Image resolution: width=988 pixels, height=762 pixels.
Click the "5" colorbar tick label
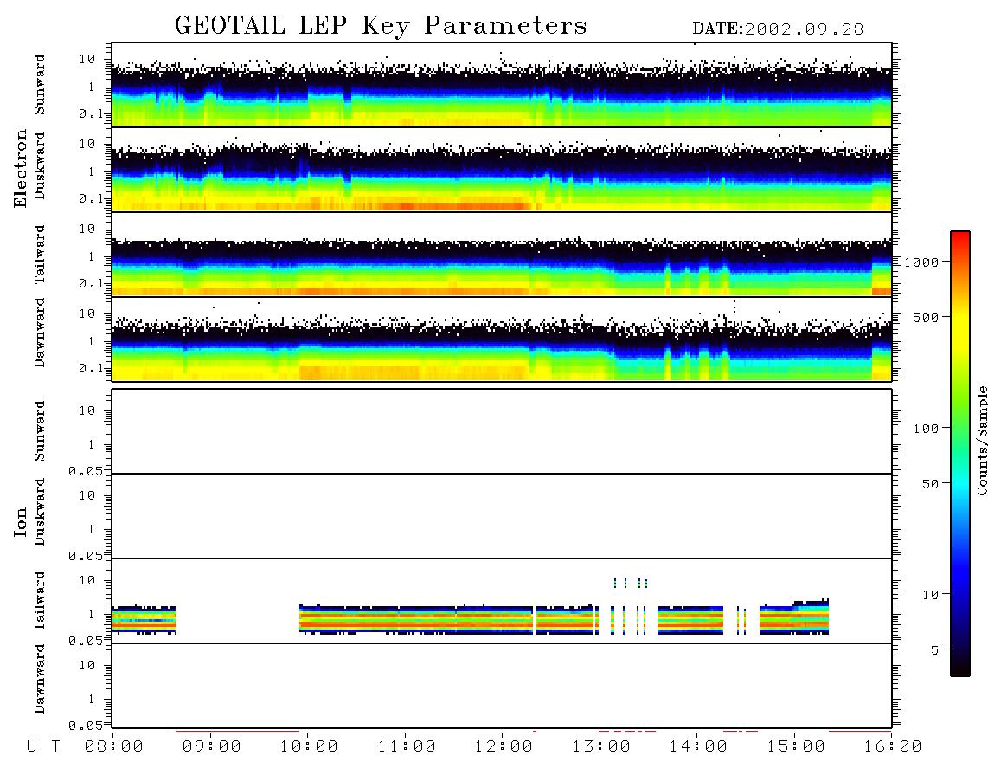[x=935, y=649]
